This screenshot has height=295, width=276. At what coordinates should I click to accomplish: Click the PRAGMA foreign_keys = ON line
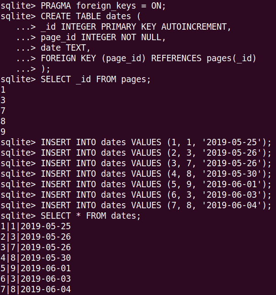[x=103, y=6]
